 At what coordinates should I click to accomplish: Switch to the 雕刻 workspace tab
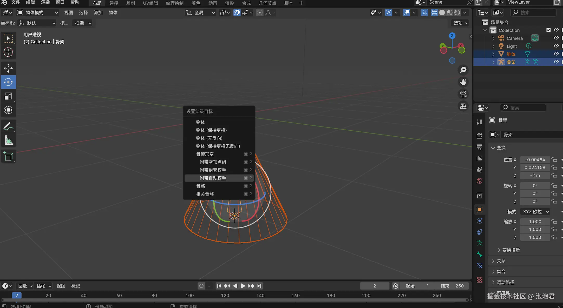tap(130, 3)
